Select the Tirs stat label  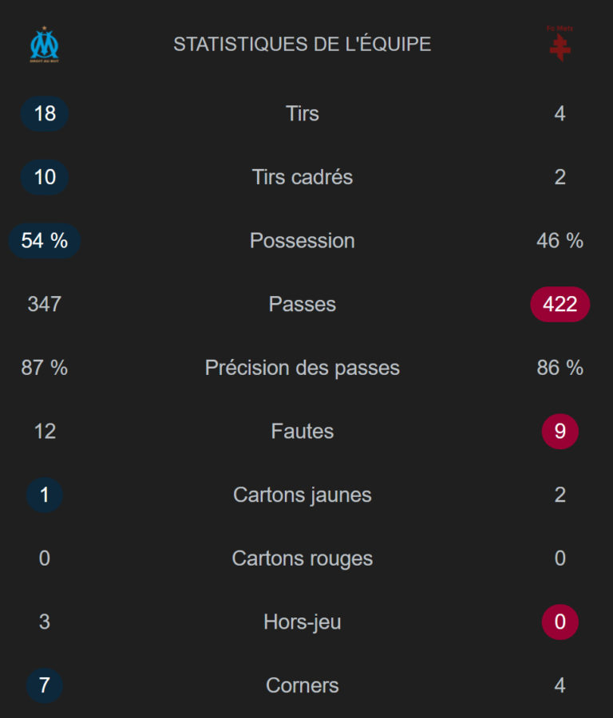303,113
